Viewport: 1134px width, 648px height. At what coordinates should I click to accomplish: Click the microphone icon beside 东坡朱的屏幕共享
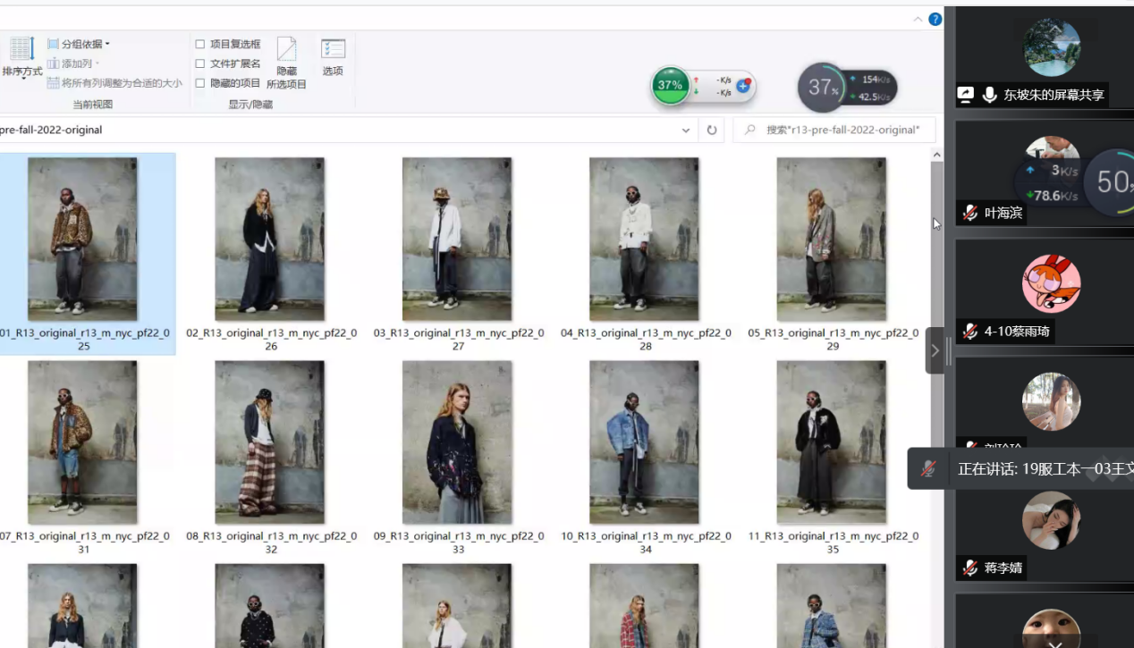pyautogui.click(x=989, y=95)
